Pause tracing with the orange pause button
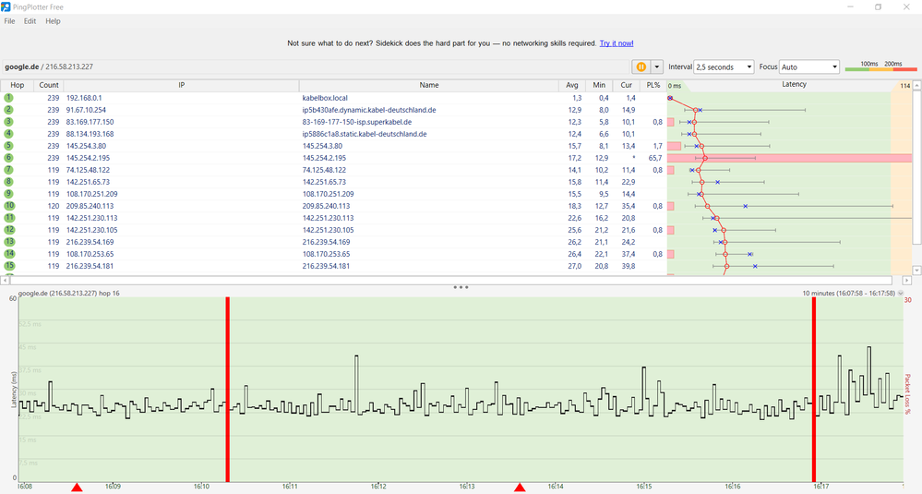The image size is (922, 494). click(641, 67)
